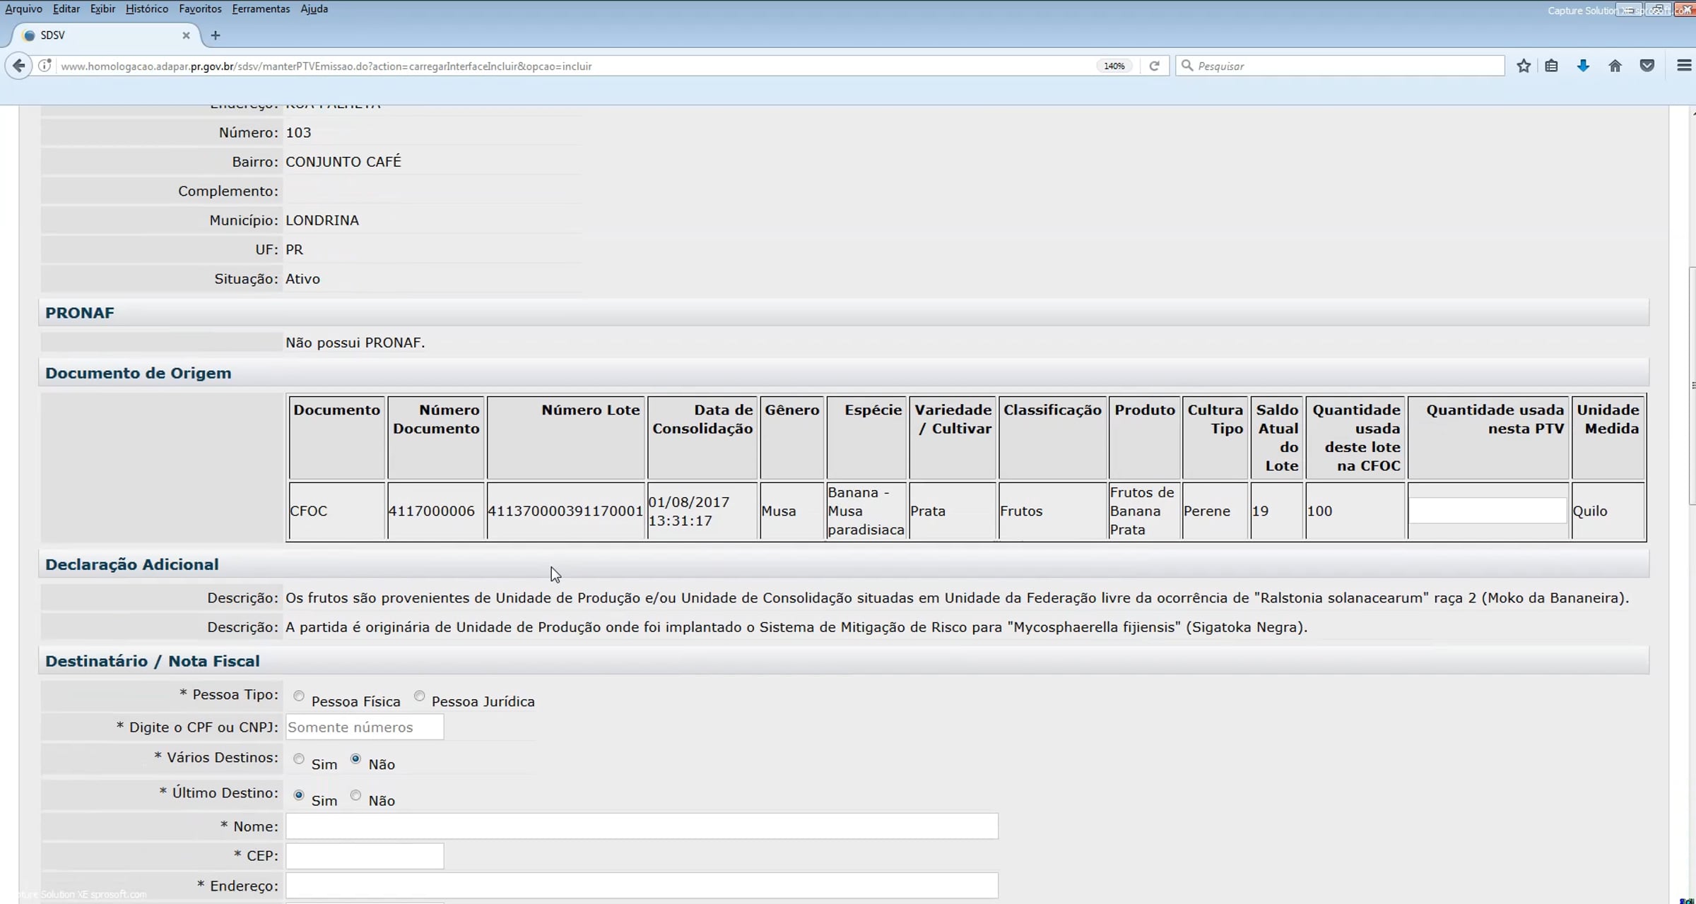Bookmark this page with the star icon
The image size is (1696, 904).
pos(1524,66)
